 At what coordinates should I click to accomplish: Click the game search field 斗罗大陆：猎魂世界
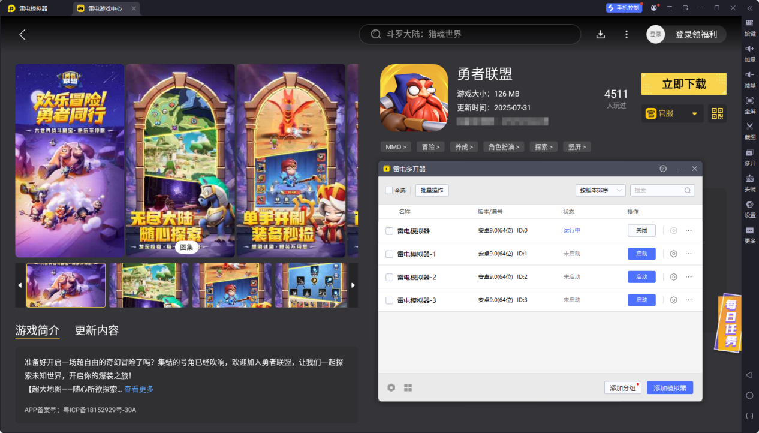[x=470, y=34]
